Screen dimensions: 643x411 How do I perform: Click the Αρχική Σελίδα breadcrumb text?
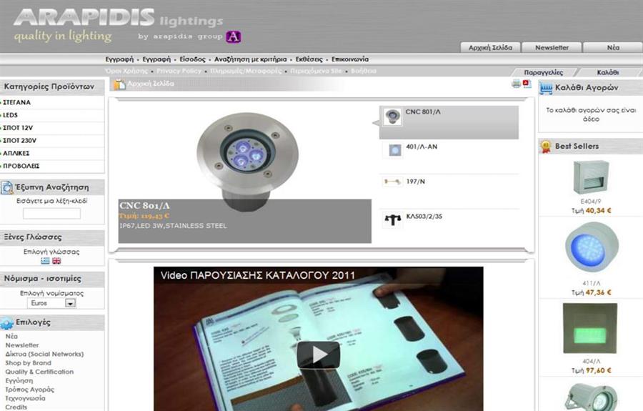(x=151, y=84)
